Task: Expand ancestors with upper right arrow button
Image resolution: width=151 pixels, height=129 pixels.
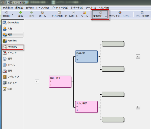Action: 138,57
